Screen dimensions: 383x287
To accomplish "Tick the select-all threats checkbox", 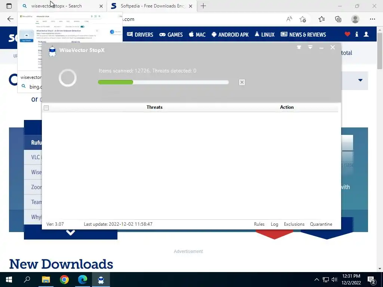I will point(46,108).
